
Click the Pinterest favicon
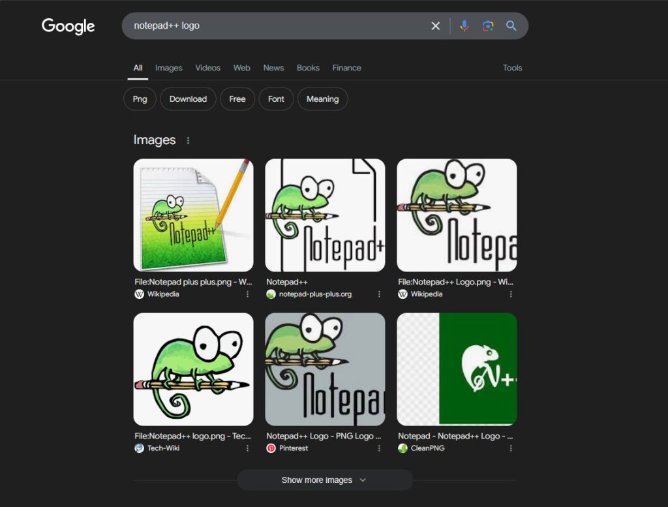(271, 448)
